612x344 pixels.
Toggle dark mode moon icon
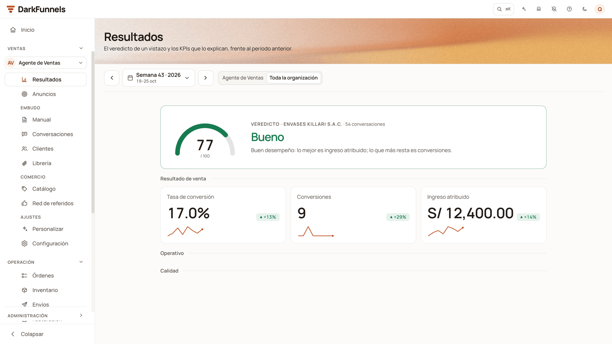click(584, 9)
